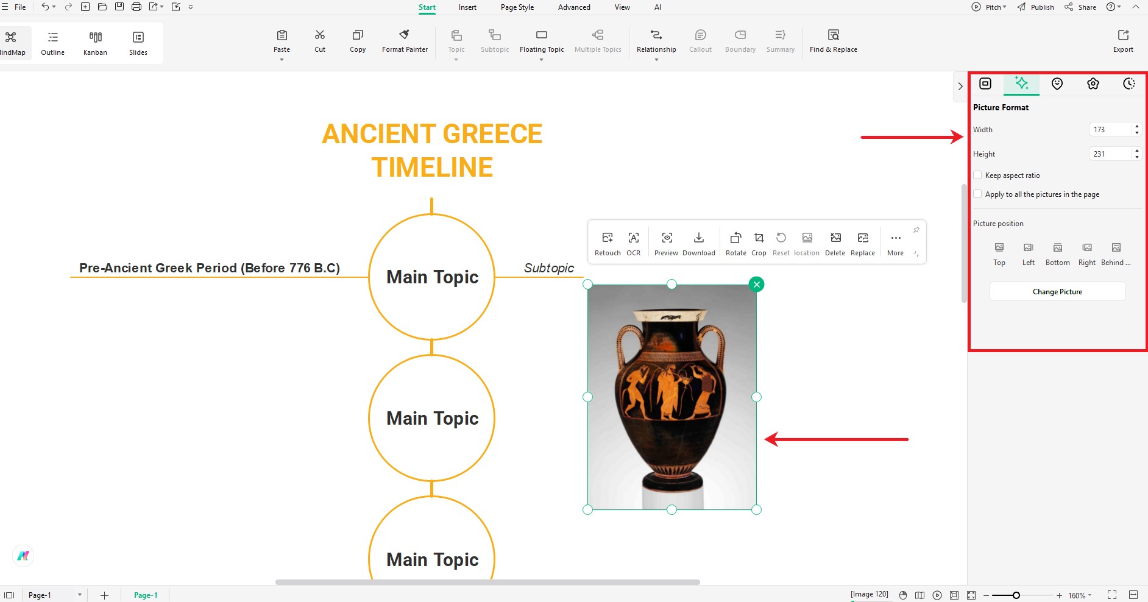Open the Insert tab
1148x602 pixels.
coord(467,7)
